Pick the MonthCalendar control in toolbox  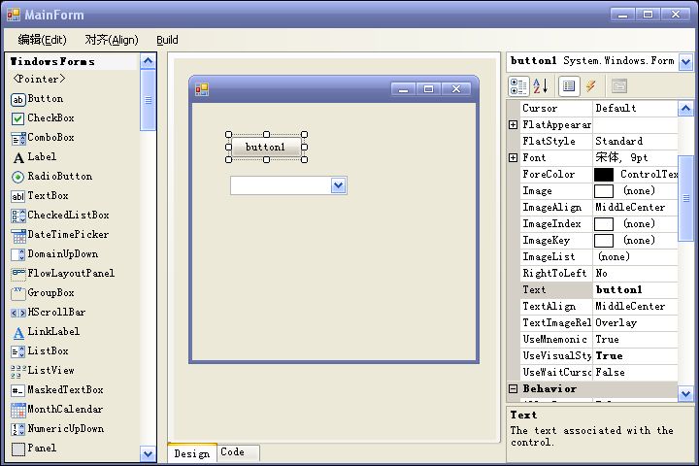65,410
